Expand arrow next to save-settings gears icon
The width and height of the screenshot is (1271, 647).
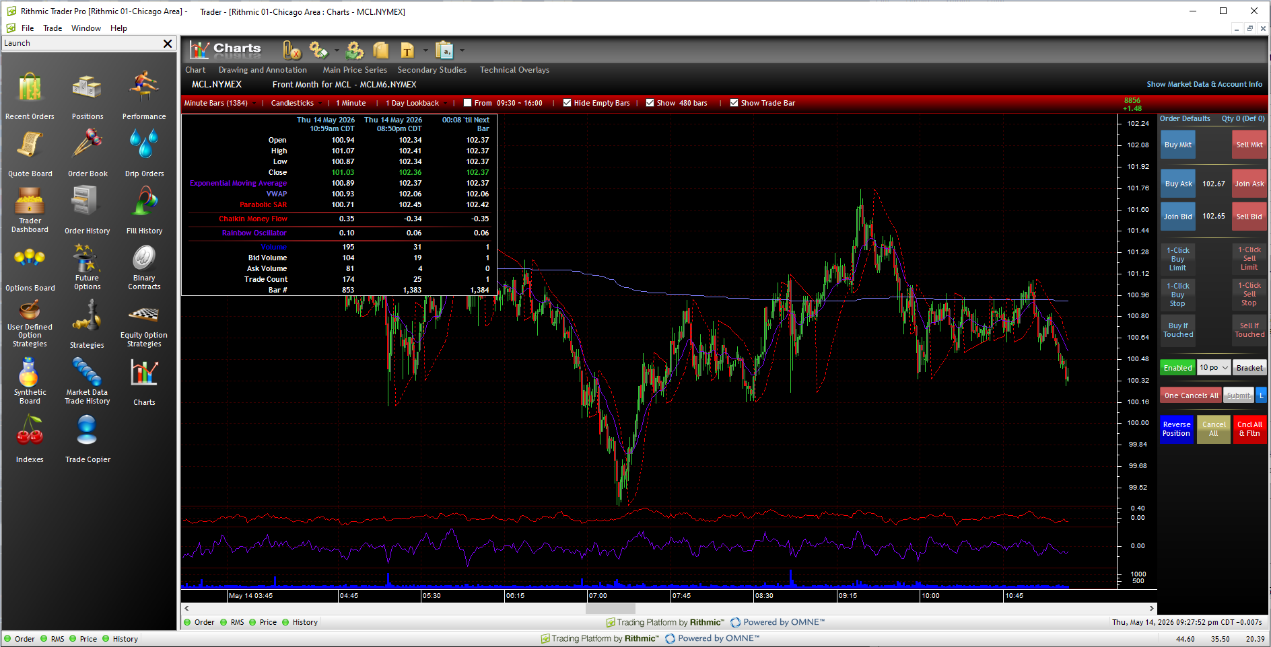[x=337, y=50]
